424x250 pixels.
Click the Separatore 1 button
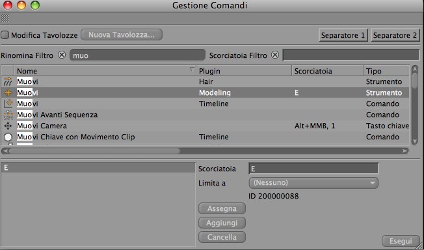[343, 35]
